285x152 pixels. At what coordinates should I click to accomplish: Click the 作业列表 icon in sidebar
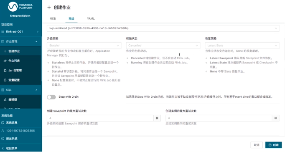[5, 61]
